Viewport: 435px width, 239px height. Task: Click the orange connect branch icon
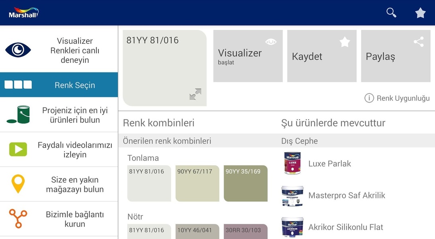point(18,219)
